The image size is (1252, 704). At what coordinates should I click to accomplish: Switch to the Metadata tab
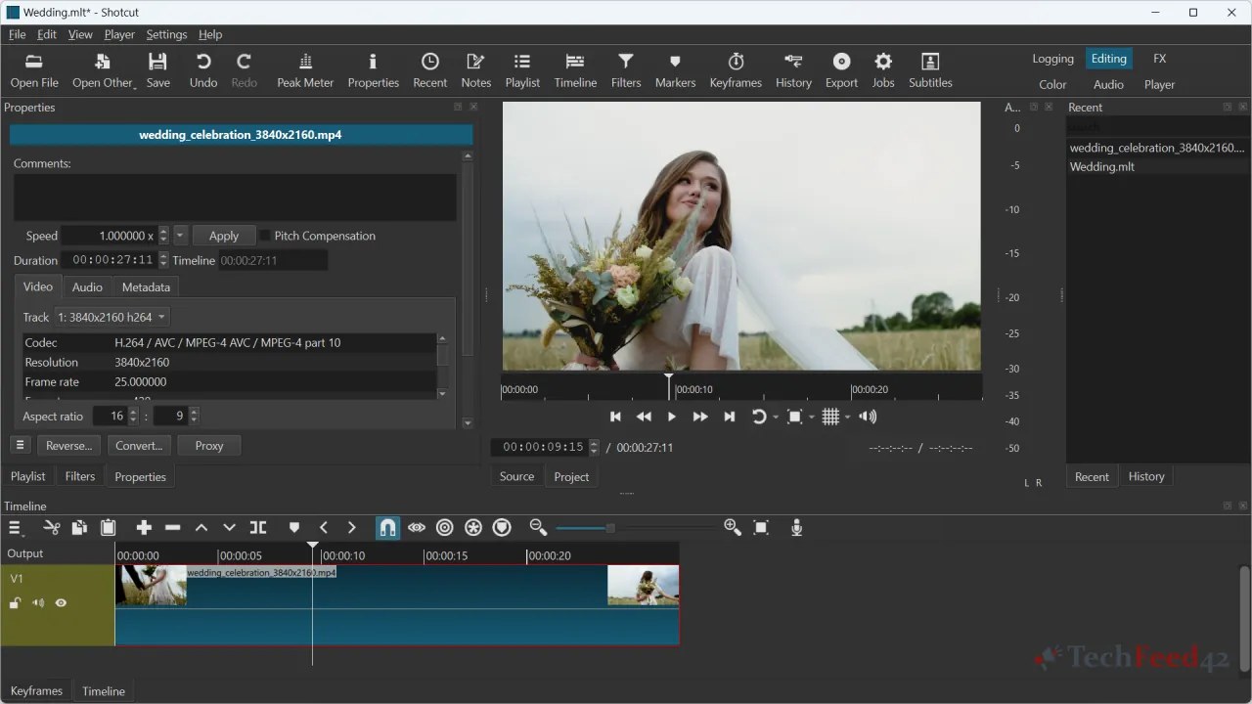146,286
